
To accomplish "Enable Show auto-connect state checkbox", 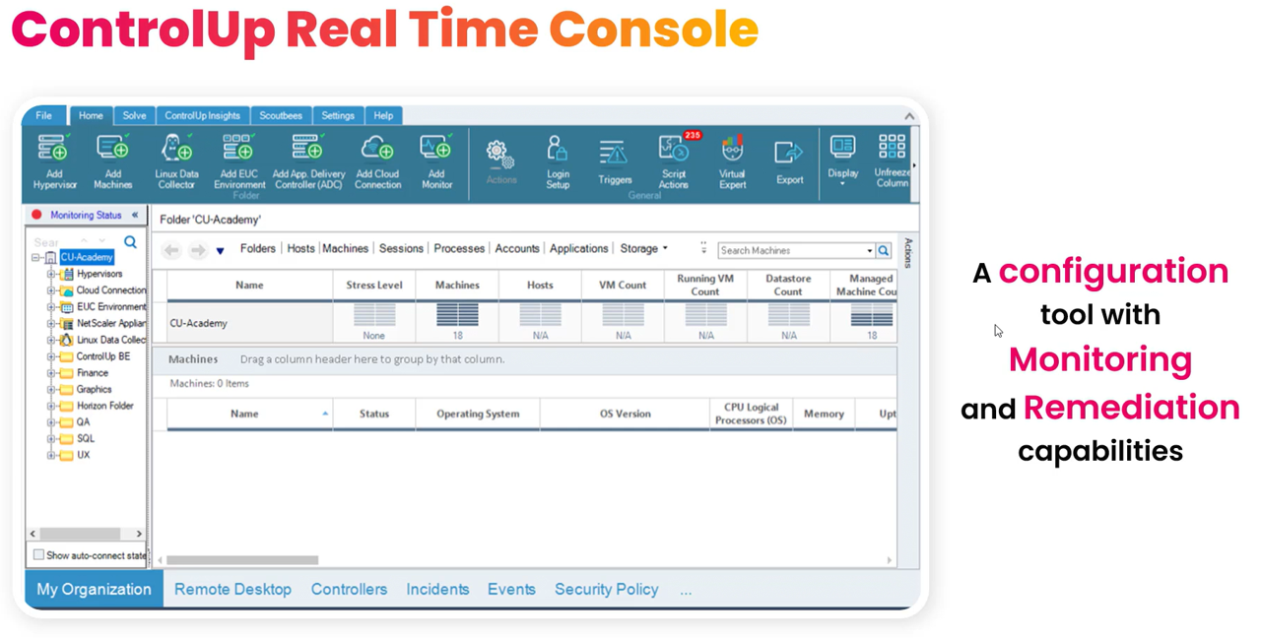I will 38,555.
